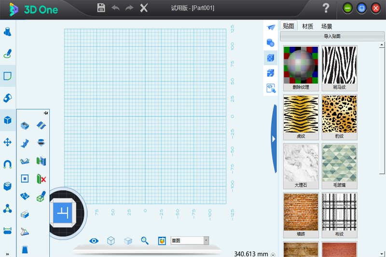Click the question mark help icon
Screen dimensions: 386x257
point(326,8)
